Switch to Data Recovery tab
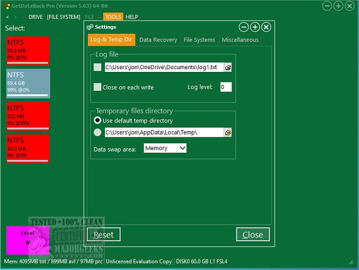Image resolution: width=359 pixels, height=270 pixels. coord(158,40)
